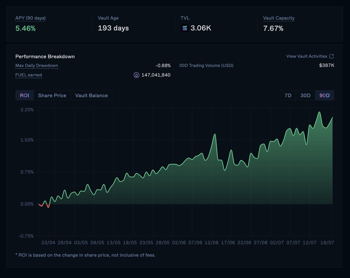Click the Vault Age label

tap(108, 18)
